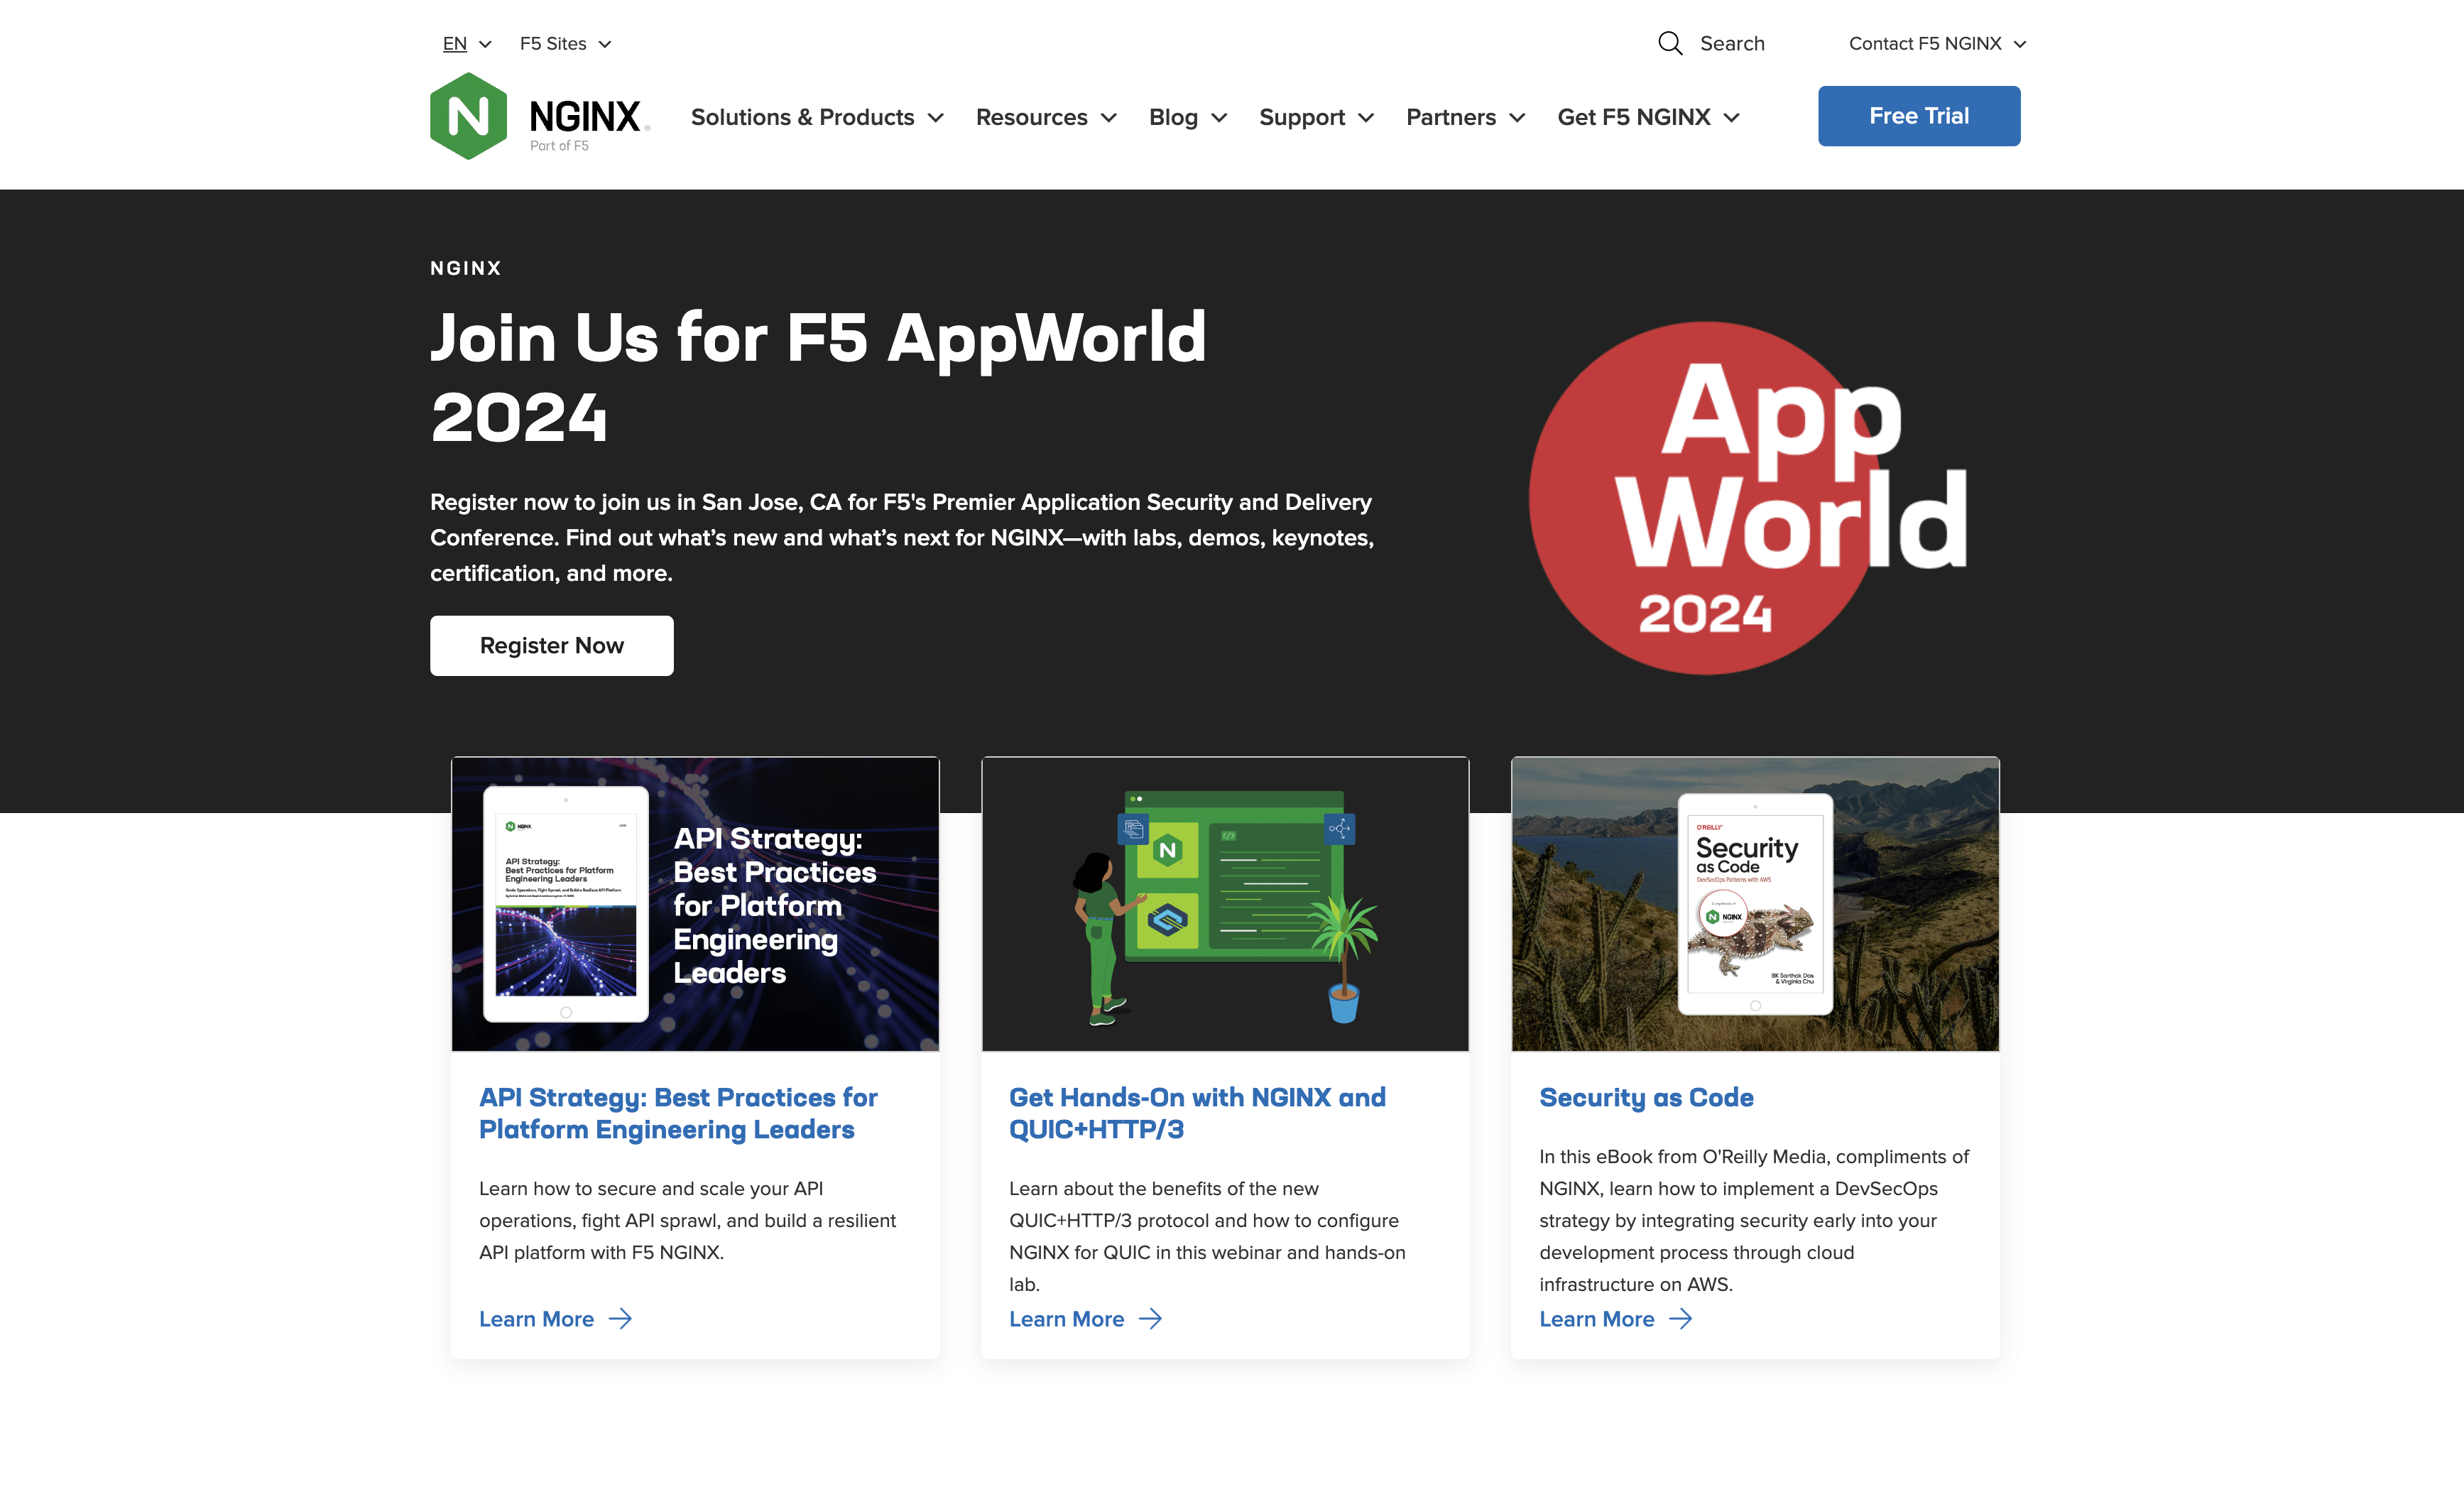The image size is (2464, 1504).
Task: Click arrow icon beside Security as Code Learn More
Action: [x=1680, y=1319]
